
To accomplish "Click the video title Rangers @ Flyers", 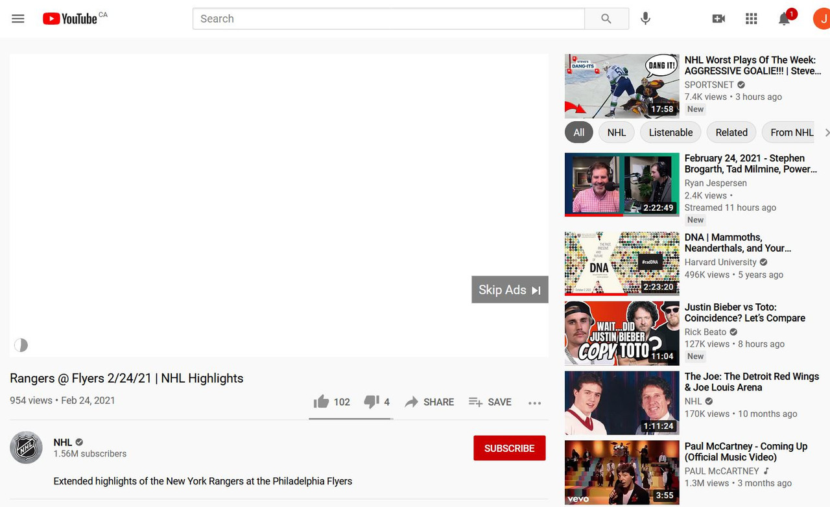I will [126, 379].
